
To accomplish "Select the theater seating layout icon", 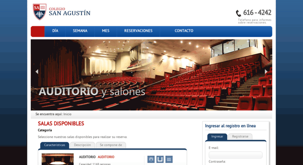I will (151, 160).
